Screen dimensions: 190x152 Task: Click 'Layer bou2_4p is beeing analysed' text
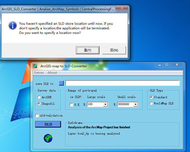point(94,134)
